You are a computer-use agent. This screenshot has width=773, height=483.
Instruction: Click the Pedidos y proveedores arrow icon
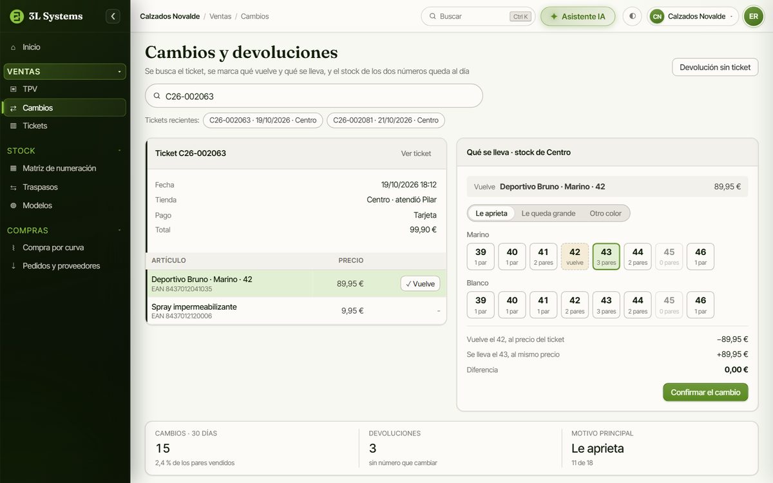pyautogui.click(x=14, y=265)
